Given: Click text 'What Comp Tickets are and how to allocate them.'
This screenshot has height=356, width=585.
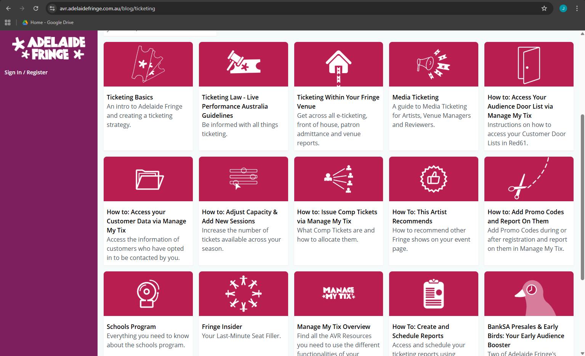Looking at the screenshot, I should click(x=336, y=235).
